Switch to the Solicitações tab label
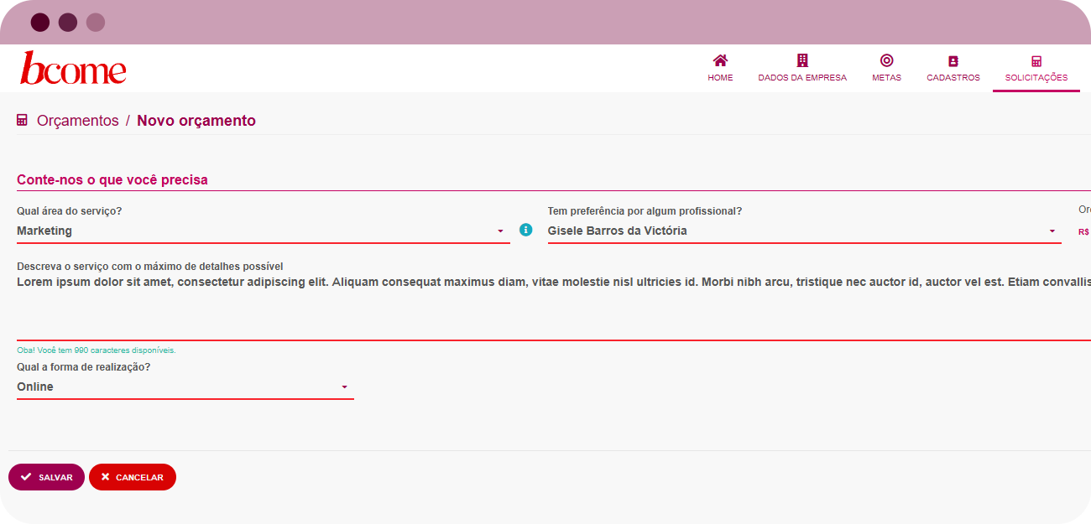The width and height of the screenshot is (1091, 524). (1036, 78)
